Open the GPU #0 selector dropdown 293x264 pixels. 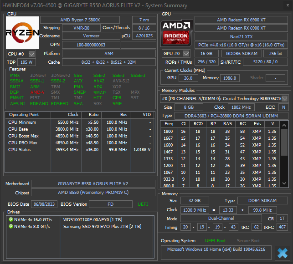point(176,54)
